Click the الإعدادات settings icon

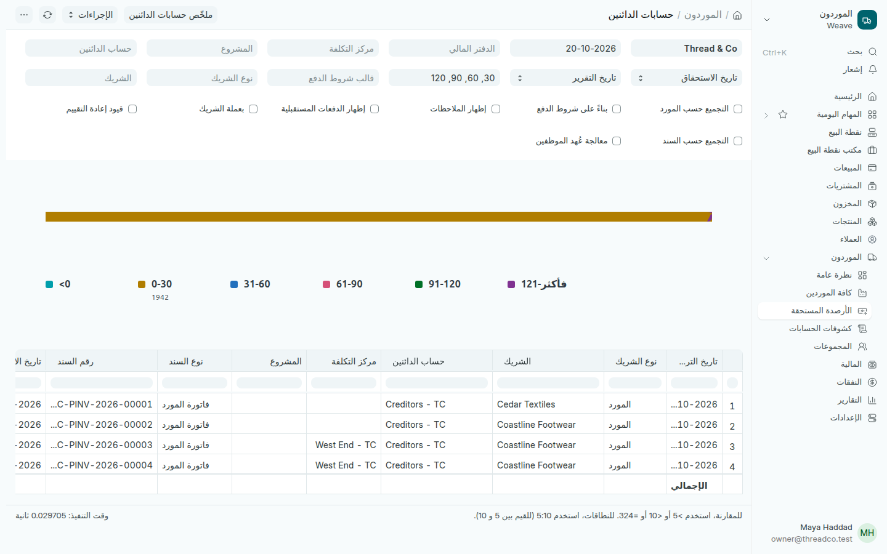pyautogui.click(x=872, y=418)
